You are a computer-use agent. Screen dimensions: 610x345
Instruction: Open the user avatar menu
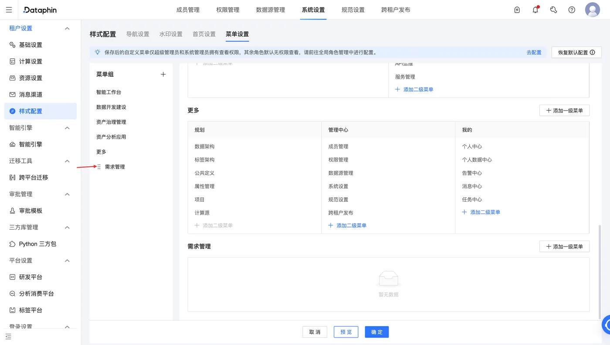593,10
